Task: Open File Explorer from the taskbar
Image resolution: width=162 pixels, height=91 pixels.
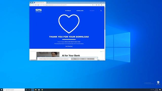Action: coord(36,90)
